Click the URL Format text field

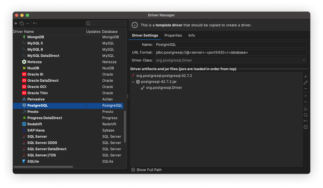[230, 52]
